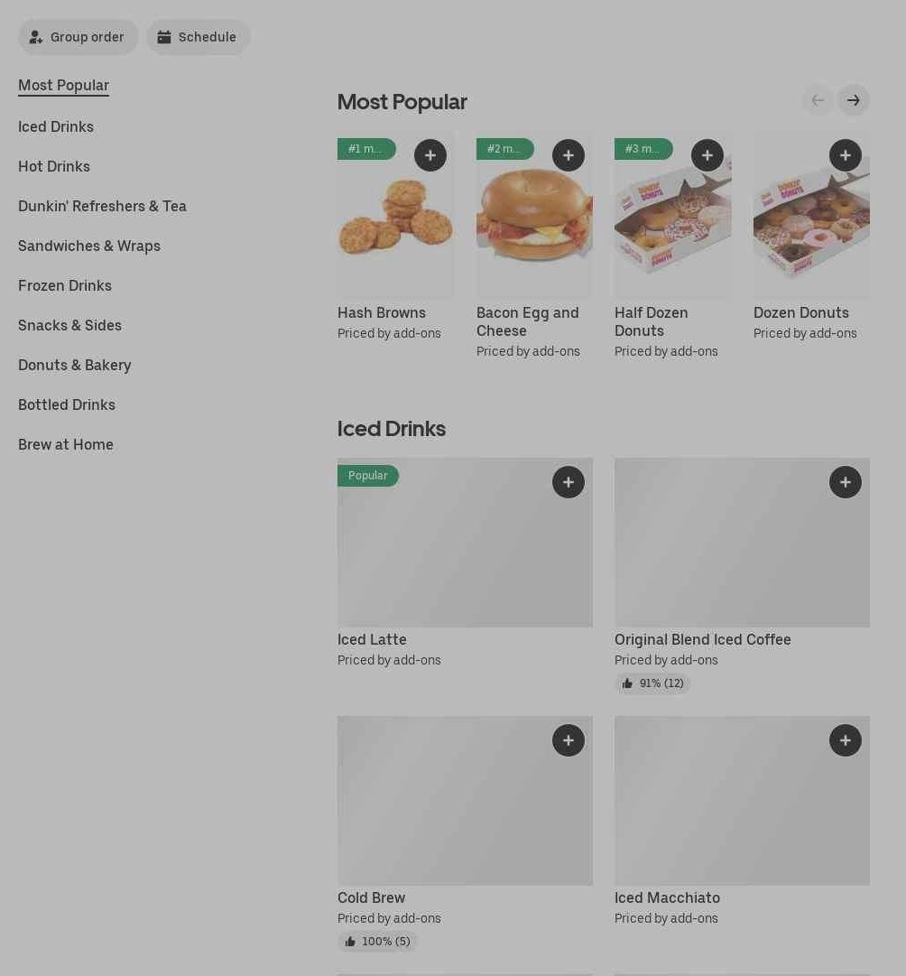Screen dimensions: 906x976
Task: Click the Cold Brew item title
Action: 371,897
